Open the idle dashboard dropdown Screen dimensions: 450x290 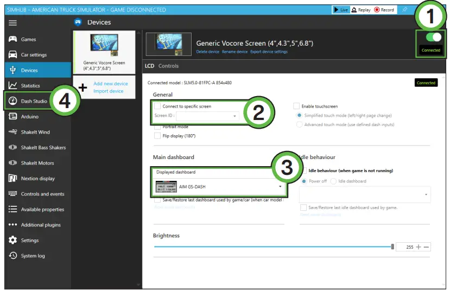[365, 194]
